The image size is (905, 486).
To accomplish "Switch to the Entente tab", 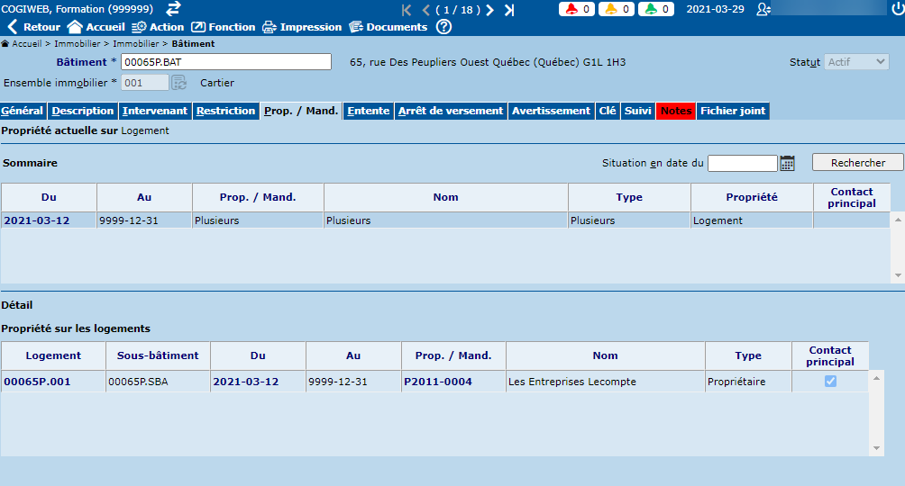I will (368, 111).
